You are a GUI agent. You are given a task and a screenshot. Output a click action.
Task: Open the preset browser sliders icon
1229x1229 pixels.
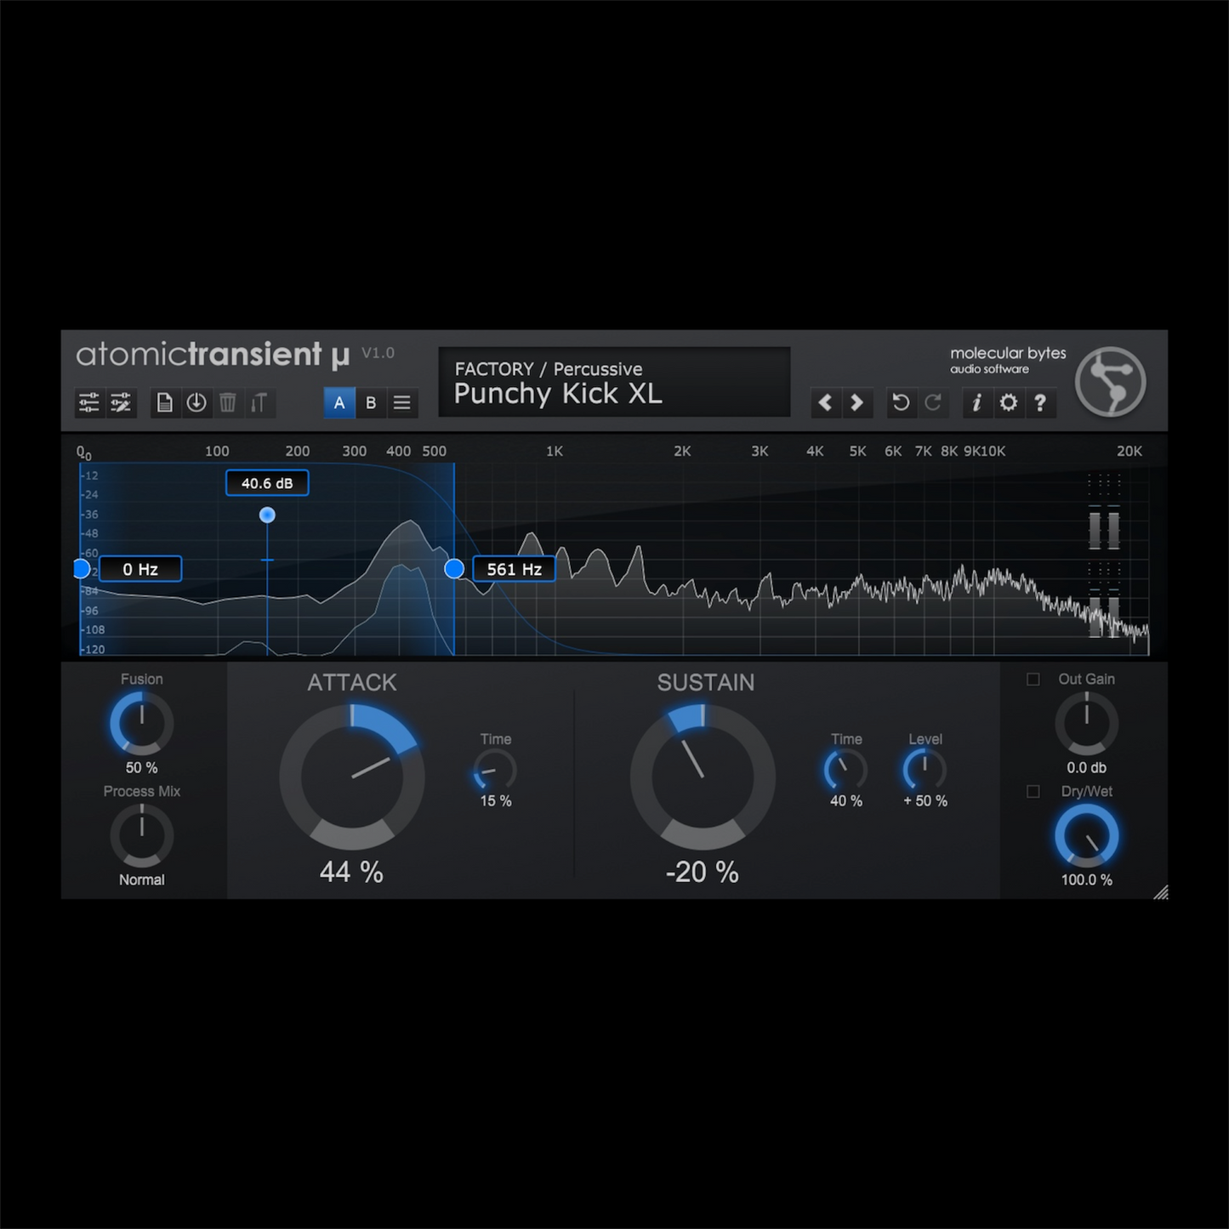click(89, 402)
